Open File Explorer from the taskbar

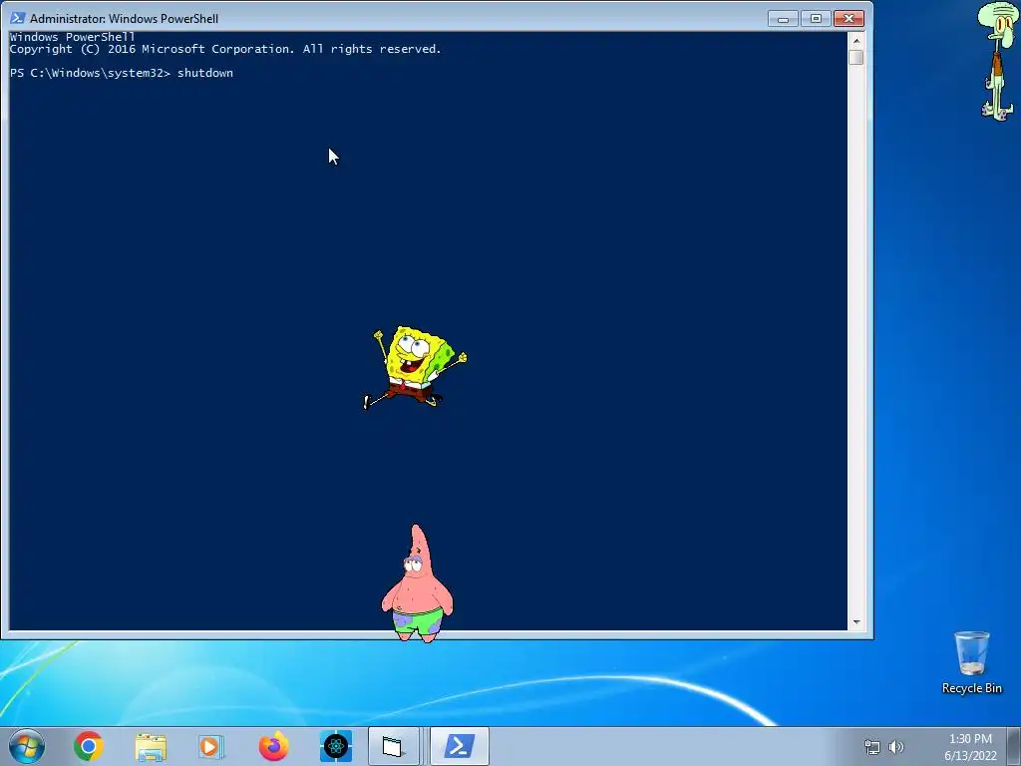point(151,747)
